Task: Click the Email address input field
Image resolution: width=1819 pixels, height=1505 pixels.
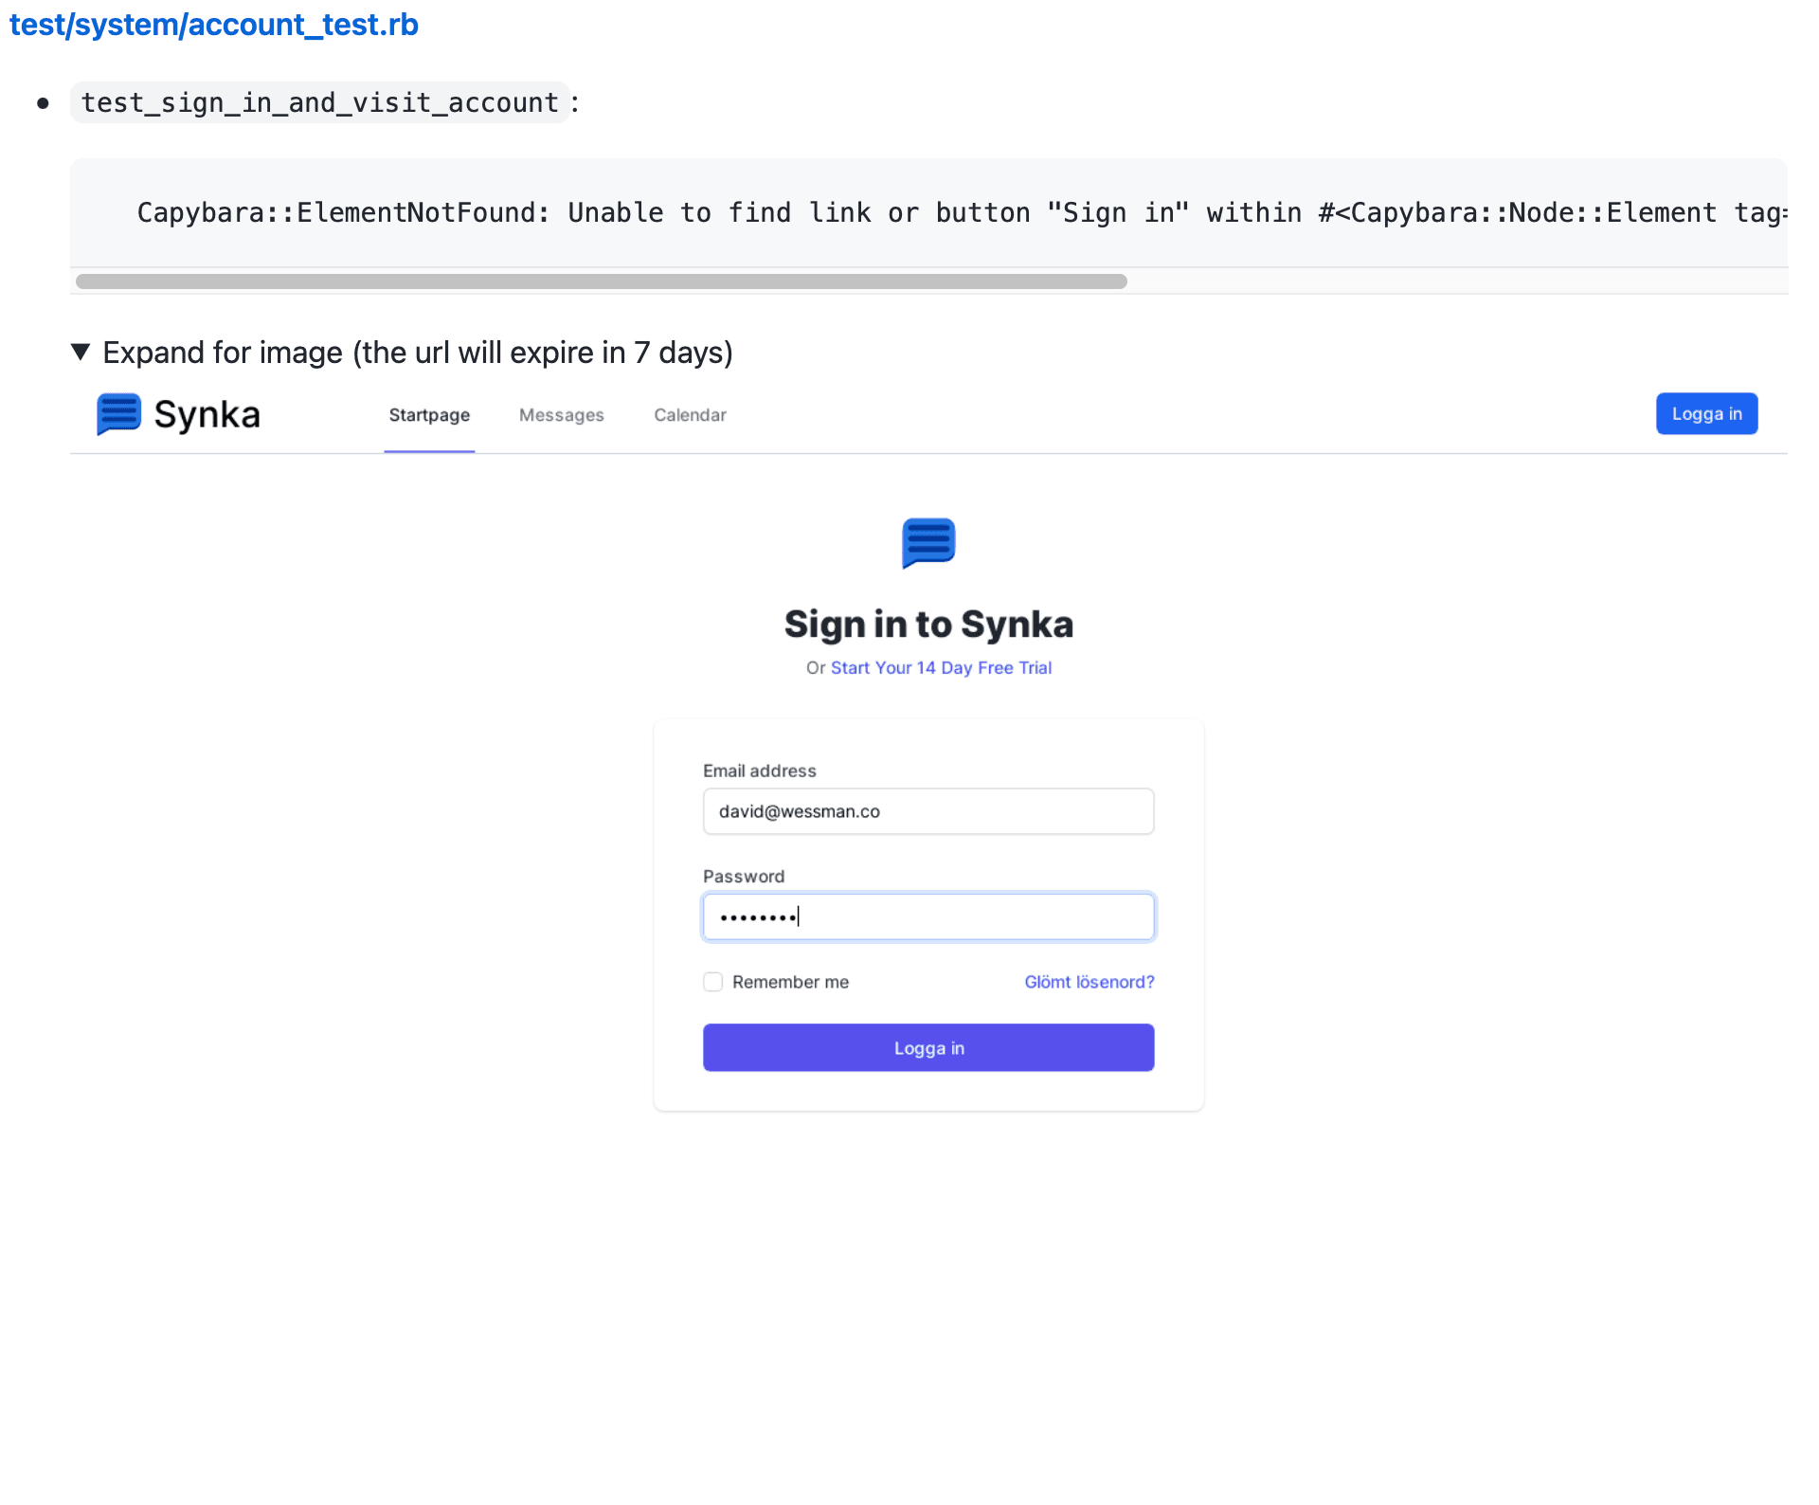Action: 928,811
